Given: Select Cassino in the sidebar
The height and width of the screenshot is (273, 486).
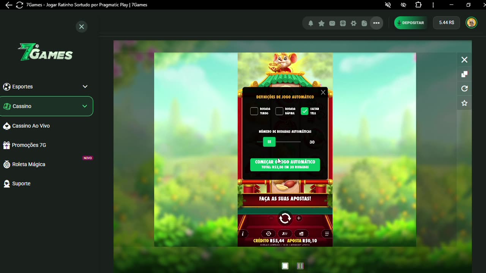Looking at the screenshot, I should [x=46, y=106].
